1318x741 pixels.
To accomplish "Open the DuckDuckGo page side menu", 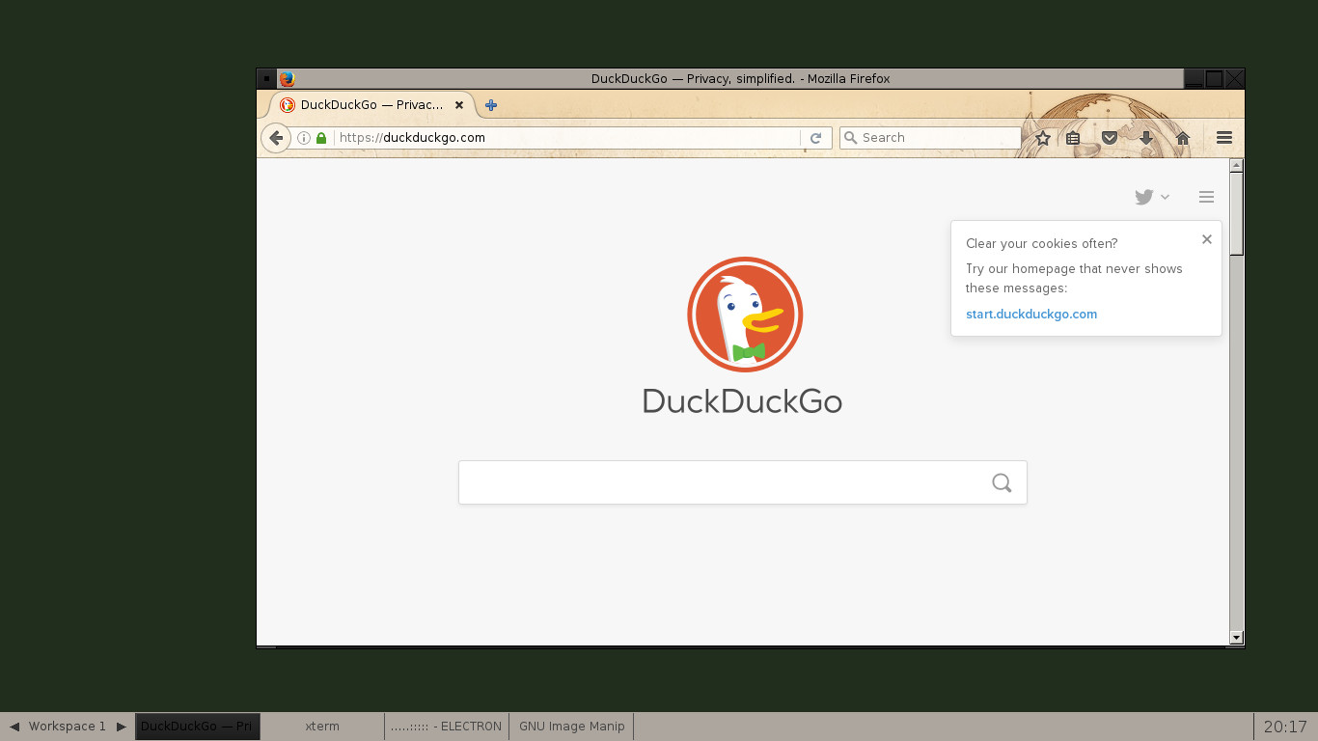I will coord(1206,197).
